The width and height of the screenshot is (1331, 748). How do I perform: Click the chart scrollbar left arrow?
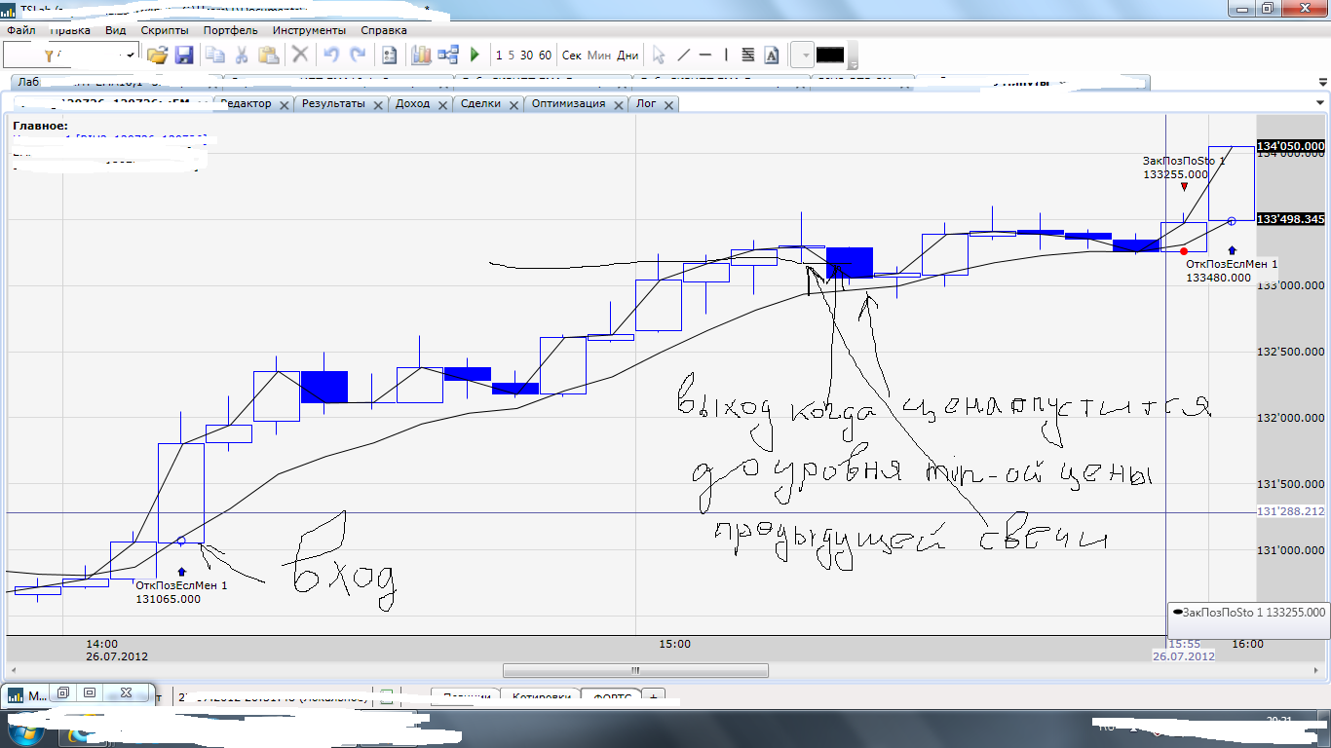(14, 670)
